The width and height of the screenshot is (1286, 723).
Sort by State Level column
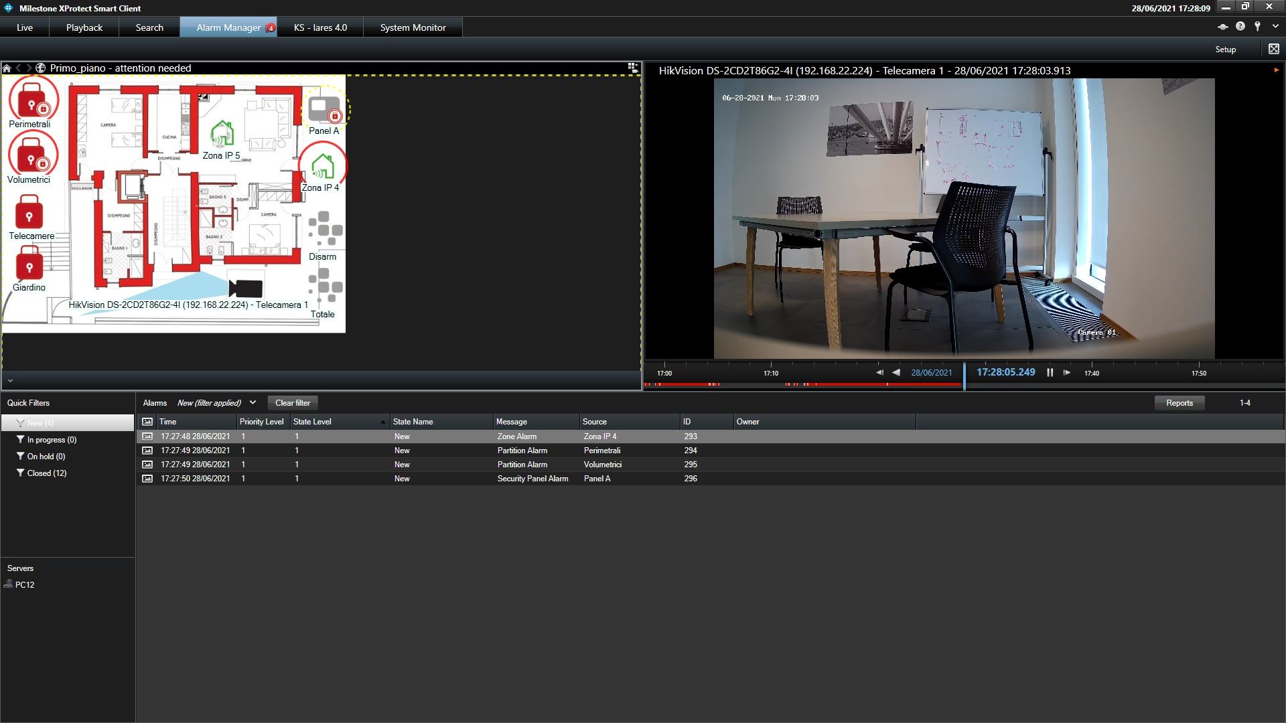point(340,422)
